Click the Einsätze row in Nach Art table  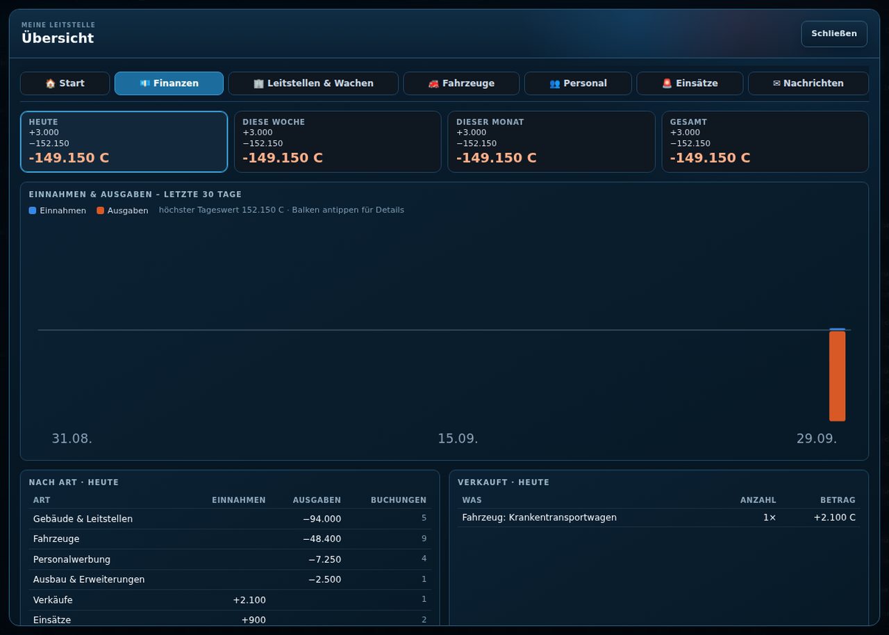tap(230, 620)
